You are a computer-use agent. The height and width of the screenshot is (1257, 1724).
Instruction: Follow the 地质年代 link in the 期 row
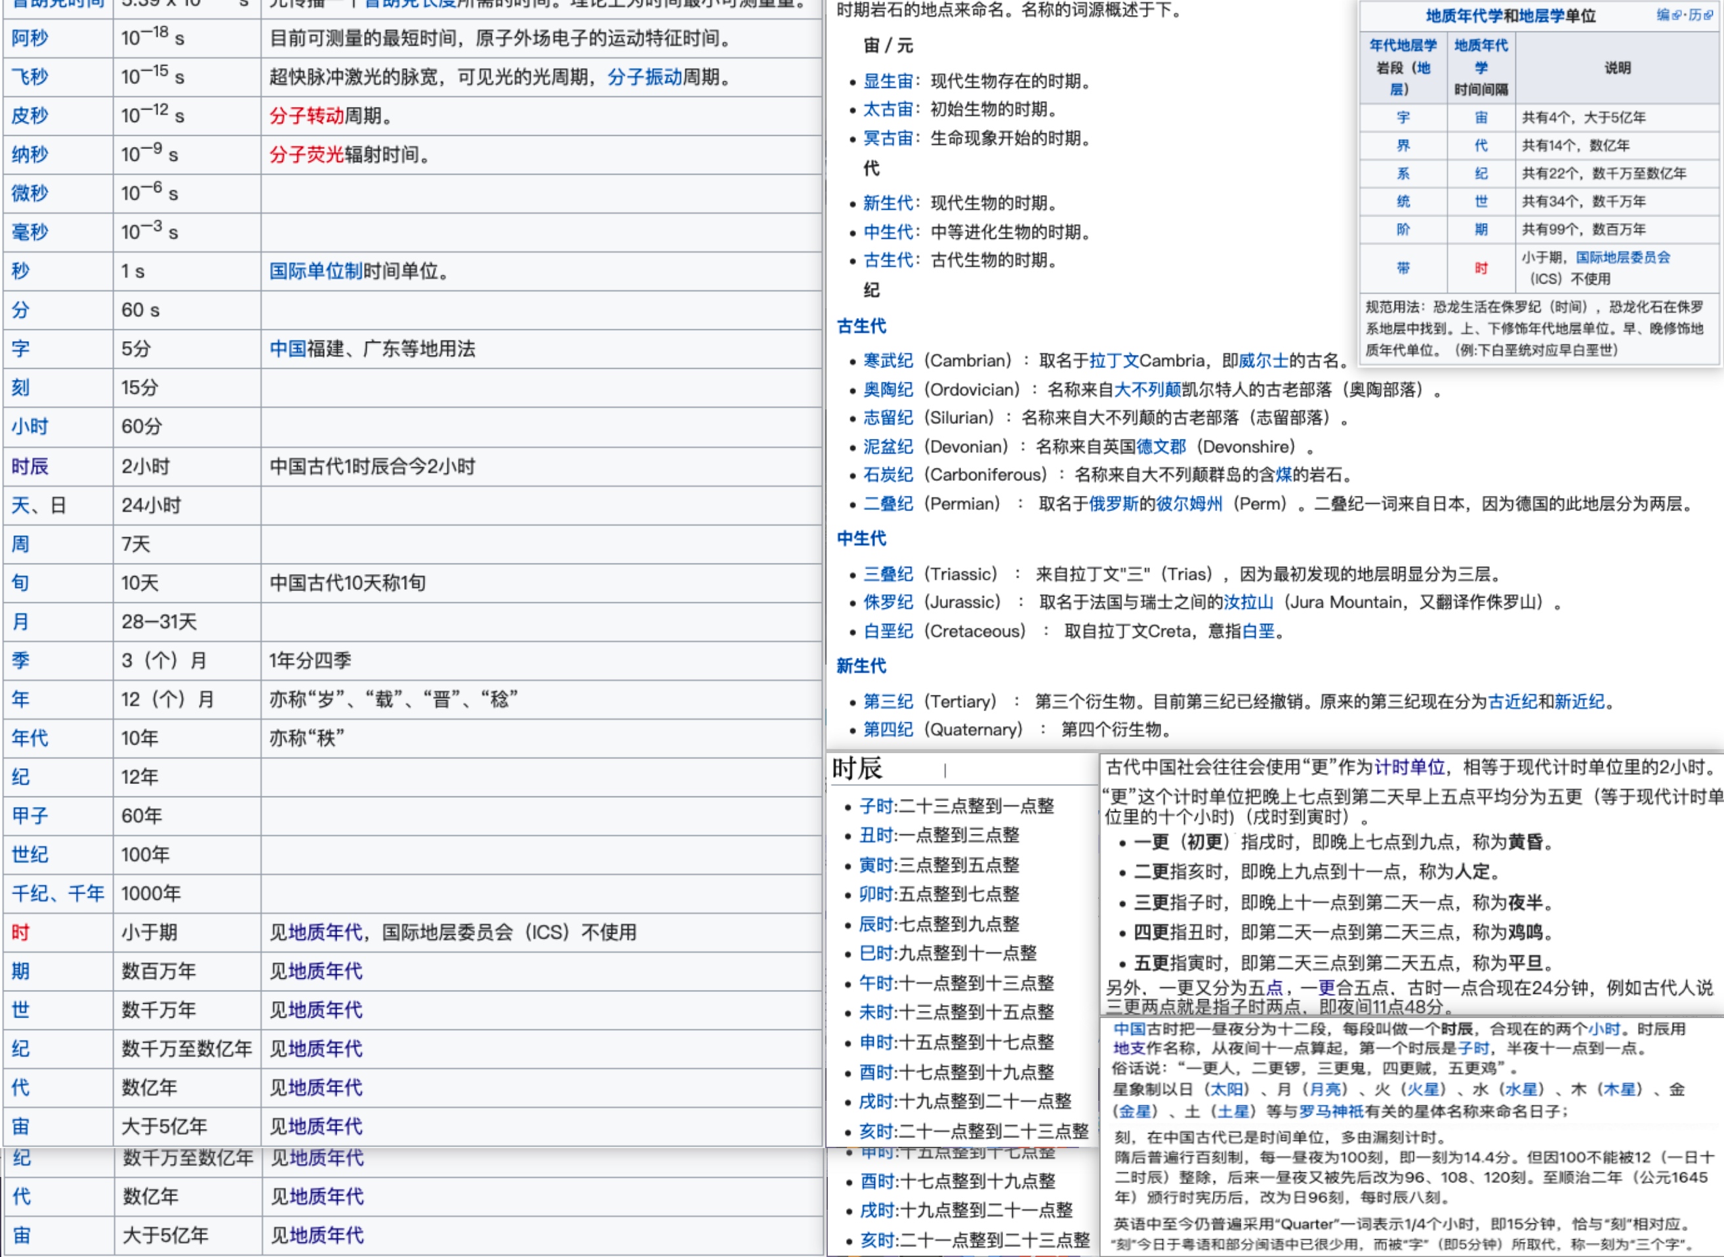[327, 972]
